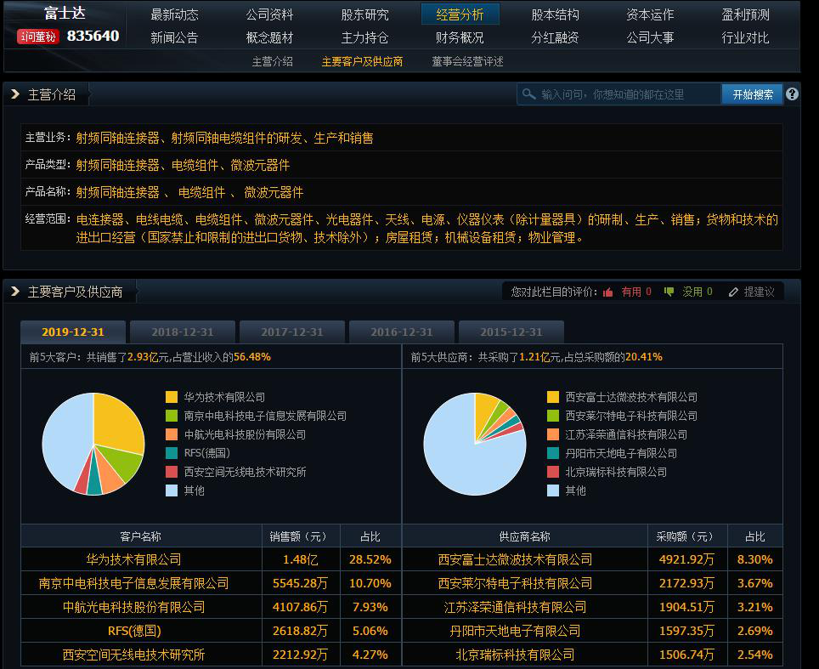Click RFS(德国) in the customer table

click(x=134, y=631)
